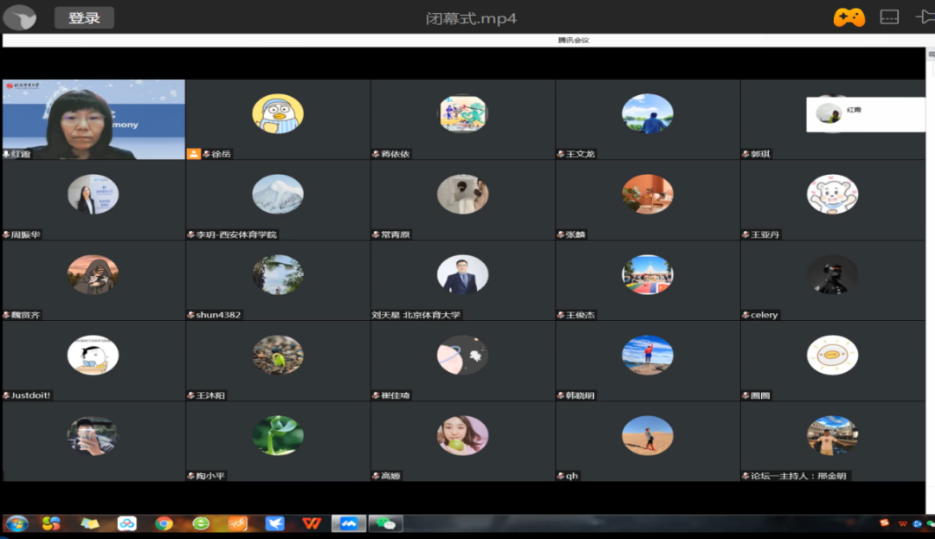
Task: Select Justdoit! participant avatar
Action: coord(93,356)
